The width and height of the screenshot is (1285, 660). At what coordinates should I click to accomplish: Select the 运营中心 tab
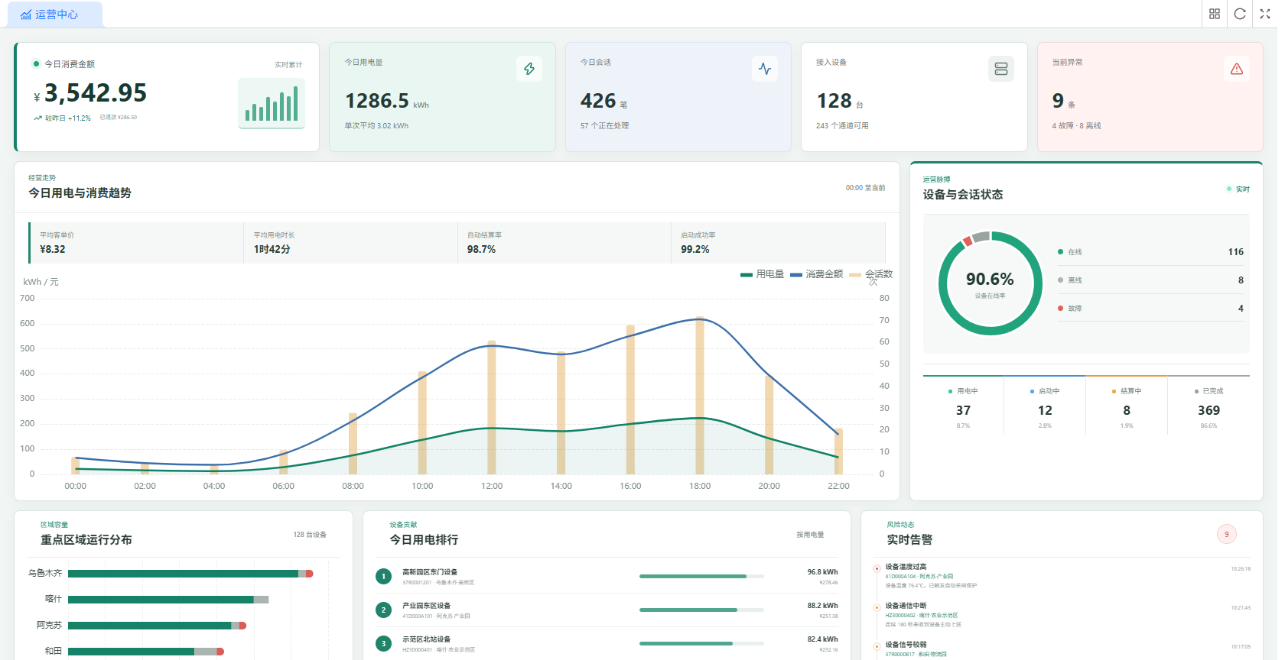54,15
